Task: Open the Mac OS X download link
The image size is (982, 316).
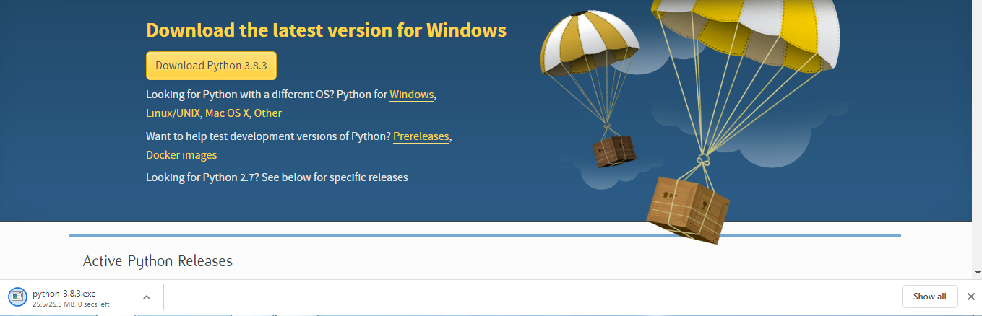Action: [227, 113]
